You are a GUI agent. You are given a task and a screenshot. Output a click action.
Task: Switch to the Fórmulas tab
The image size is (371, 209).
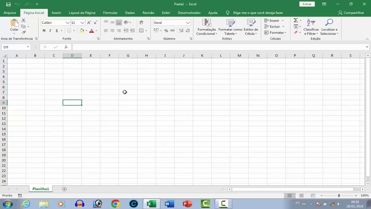point(110,13)
